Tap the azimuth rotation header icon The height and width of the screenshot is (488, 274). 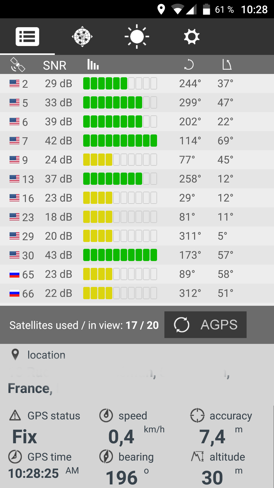pyautogui.click(x=189, y=65)
